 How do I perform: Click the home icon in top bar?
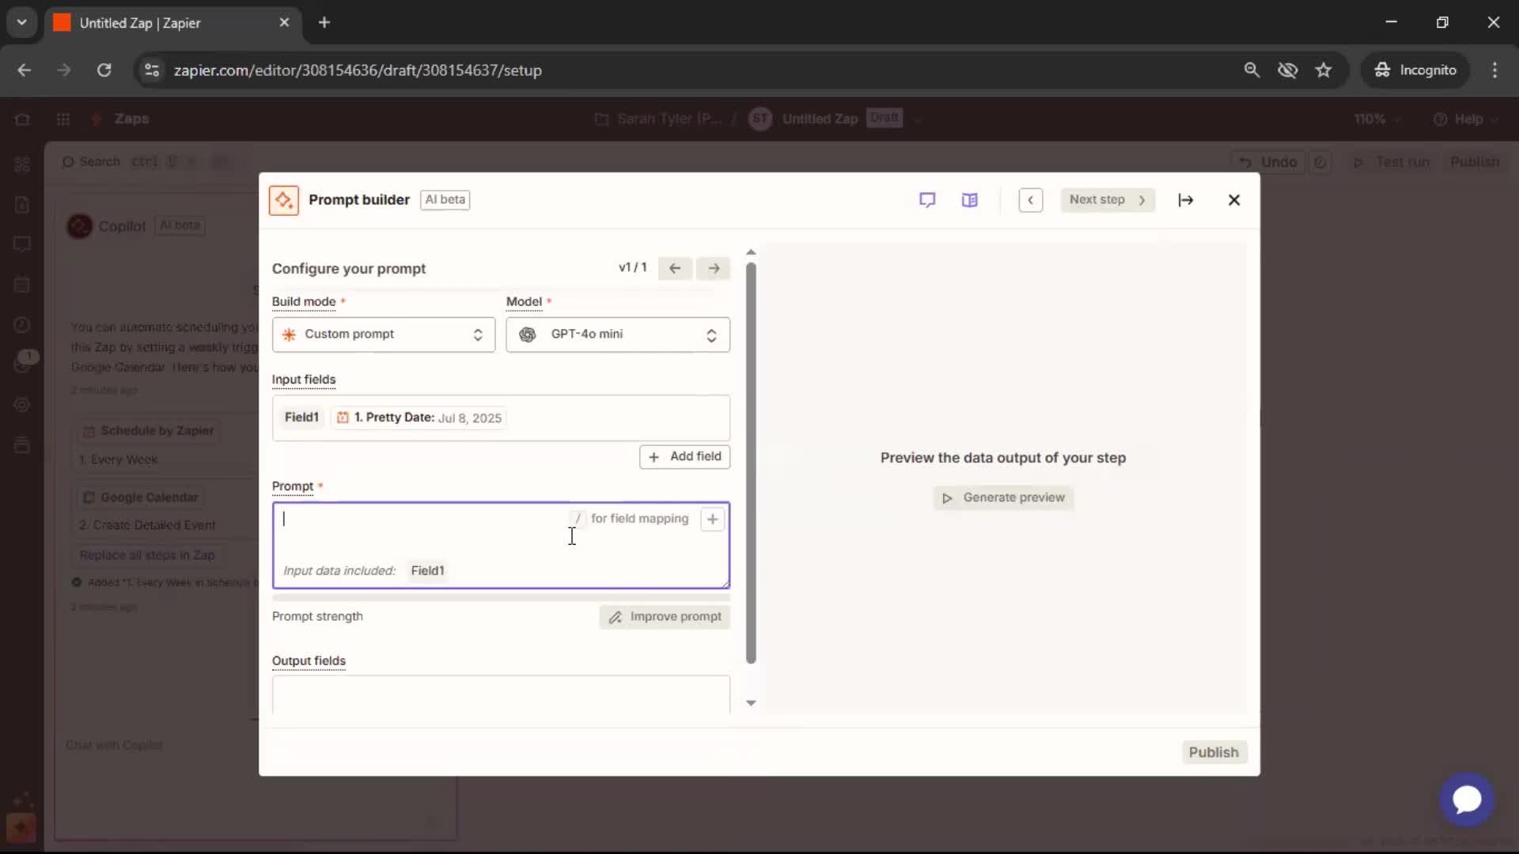[x=22, y=119]
